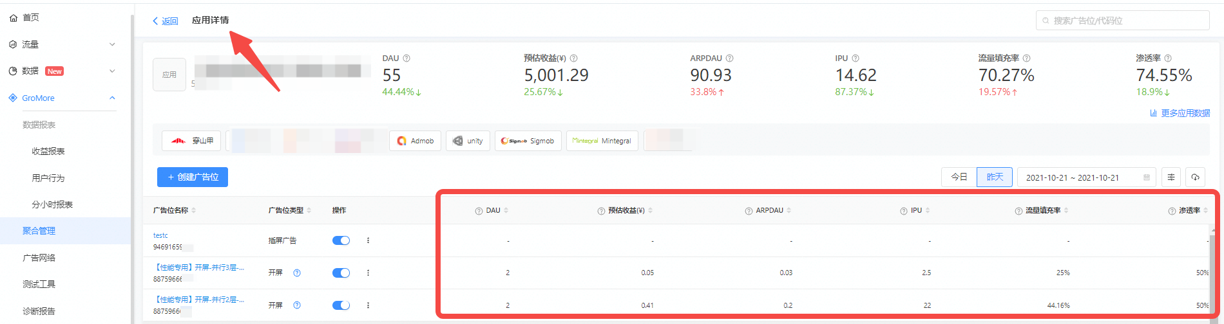Image resolution: width=1224 pixels, height=324 pixels.
Task: Open more options for testc ad slot
Action: tap(368, 240)
